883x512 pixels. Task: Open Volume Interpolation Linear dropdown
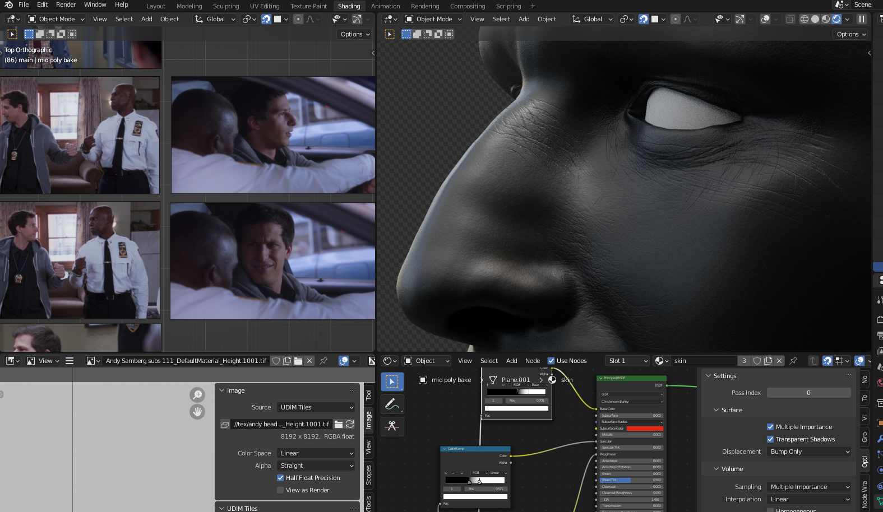click(809, 499)
